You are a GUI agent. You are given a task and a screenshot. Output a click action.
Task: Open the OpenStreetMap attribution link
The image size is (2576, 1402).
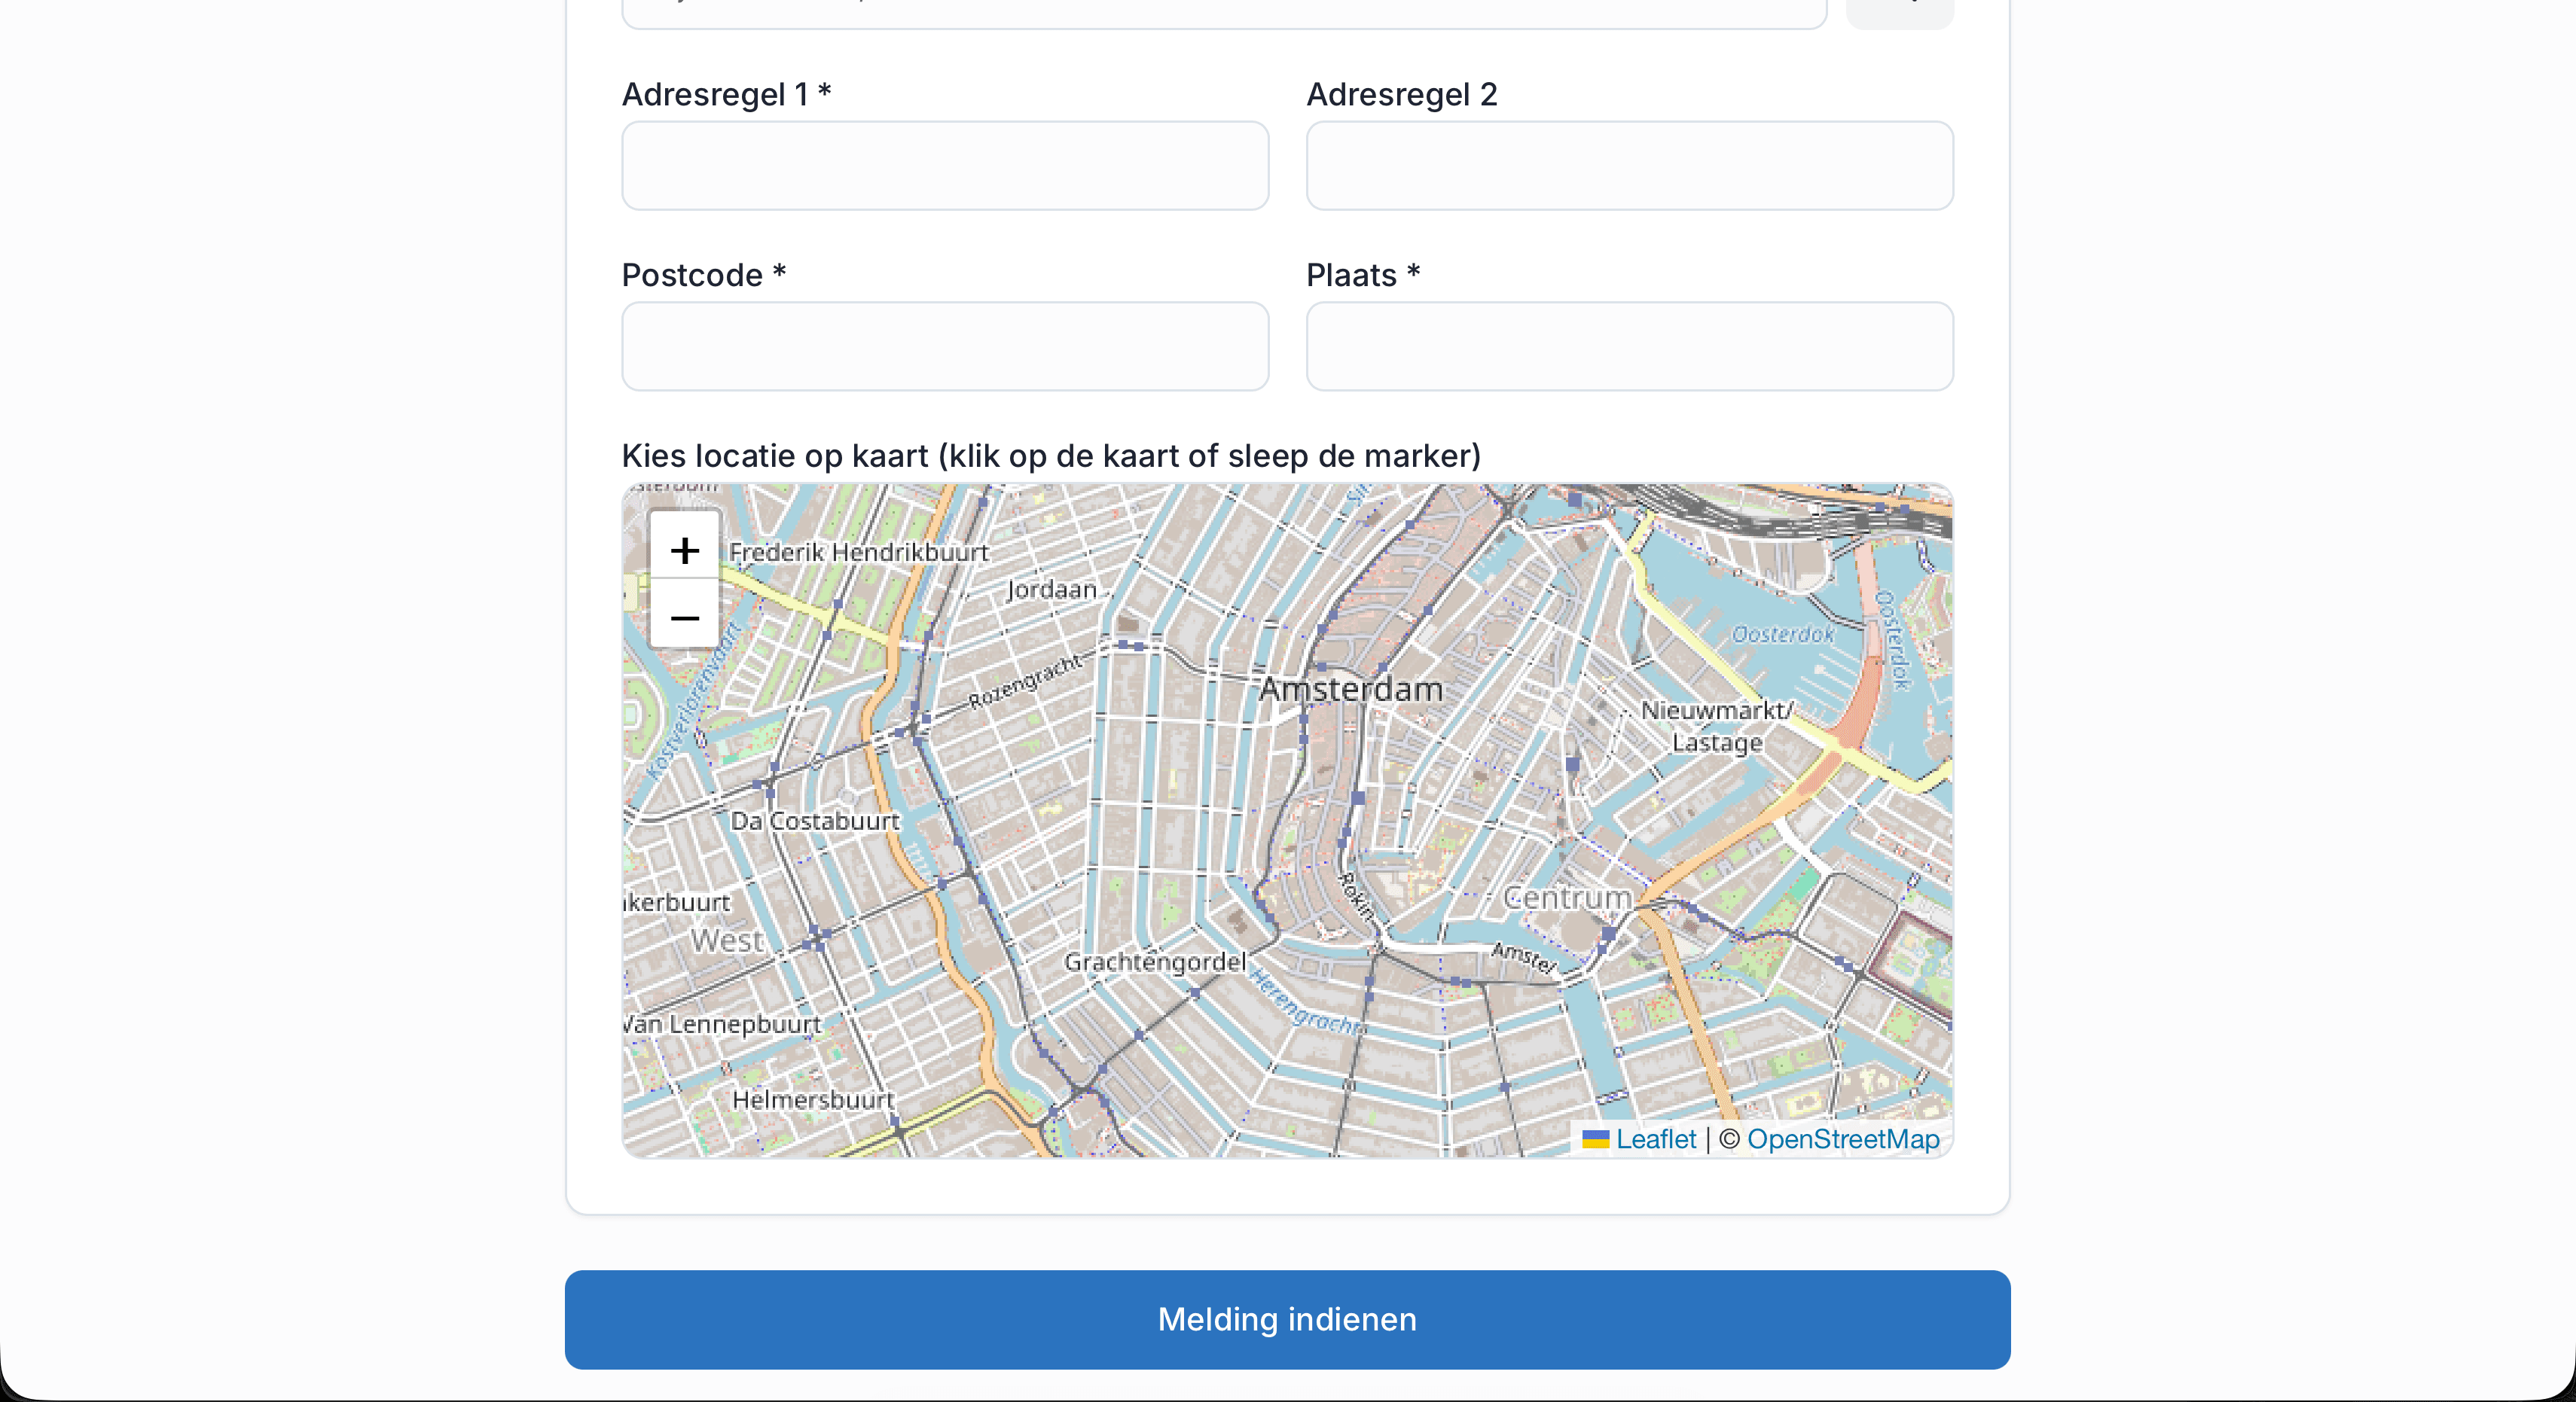(x=1843, y=1139)
